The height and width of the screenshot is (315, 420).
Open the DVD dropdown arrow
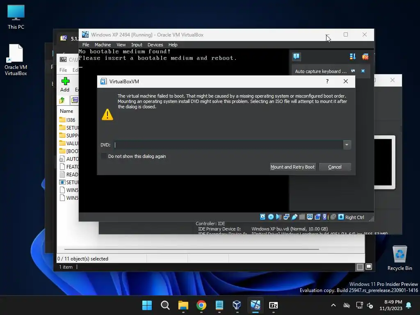347,145
